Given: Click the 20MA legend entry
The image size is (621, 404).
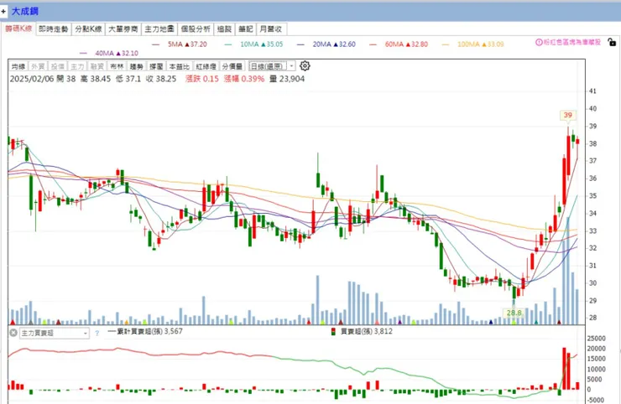Looking at the screenshot, I should click(326, 44).
